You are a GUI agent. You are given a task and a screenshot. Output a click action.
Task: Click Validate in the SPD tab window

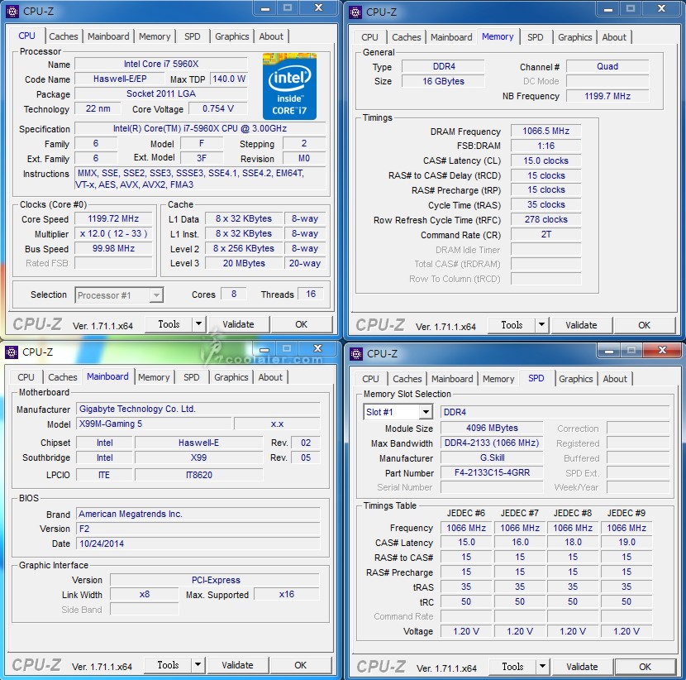[x=582, y=667]
